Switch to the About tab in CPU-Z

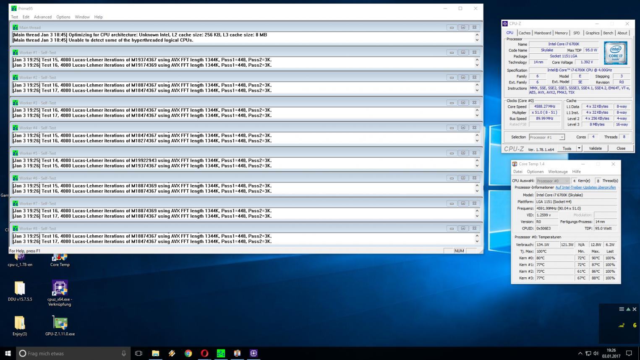pos(622,33)
